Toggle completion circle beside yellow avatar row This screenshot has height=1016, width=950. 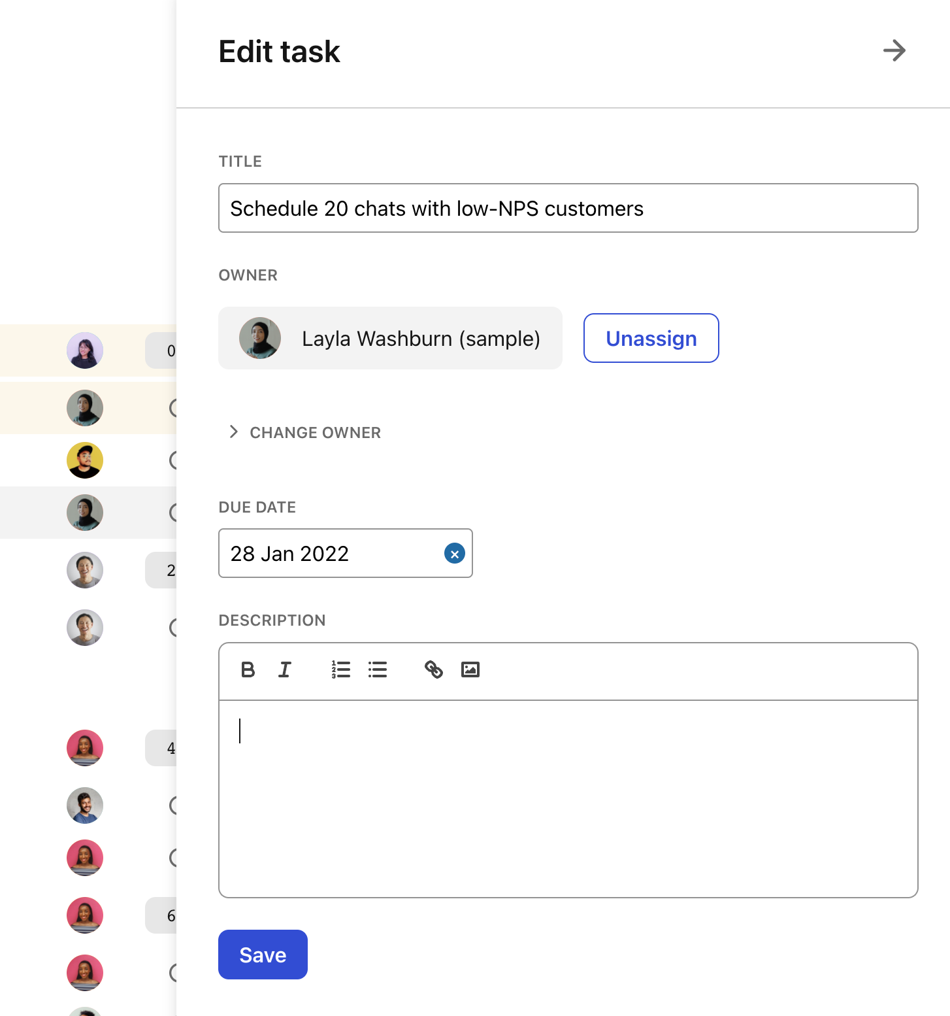tap(174, 460)
